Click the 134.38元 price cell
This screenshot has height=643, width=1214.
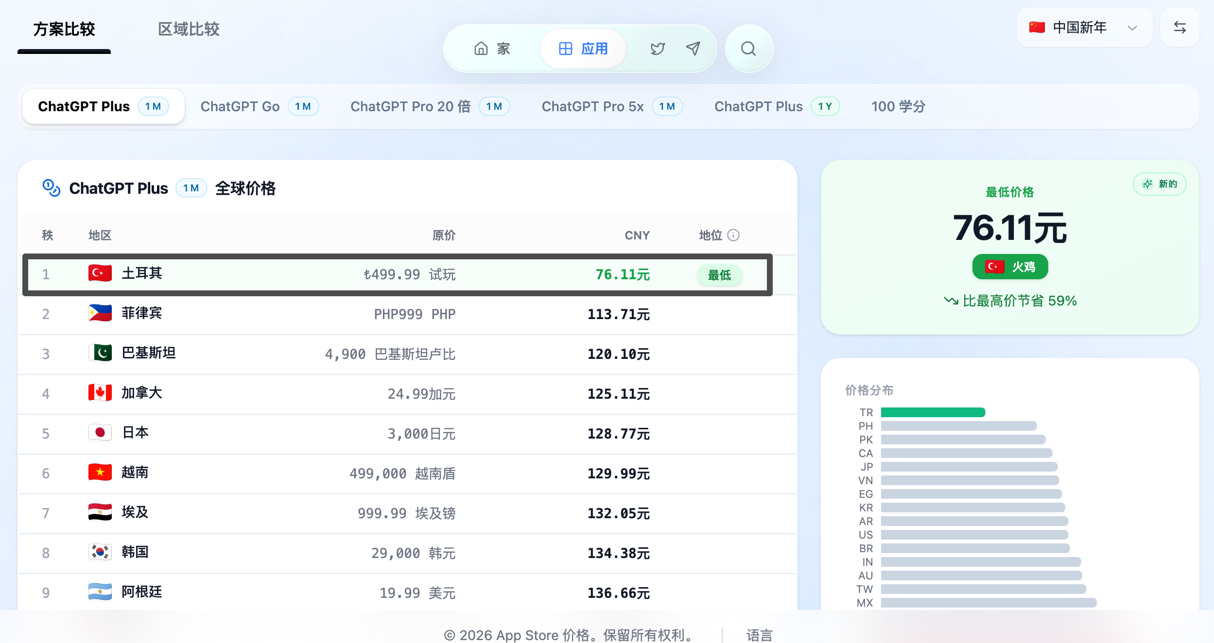pyautogui.click(x=619, y=553)
